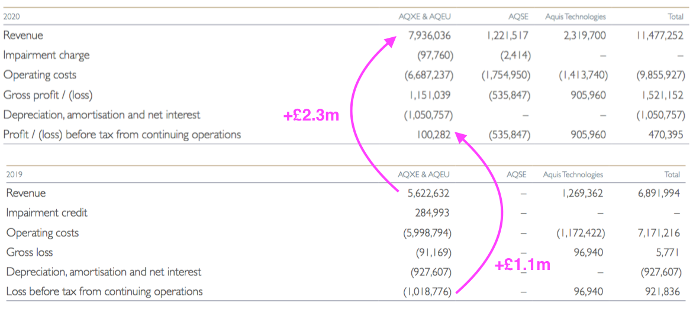Click the 2019 AQXE & AQEU revenue 5,622,632
This screenshot has width=693, height=309.
(424, 193)
